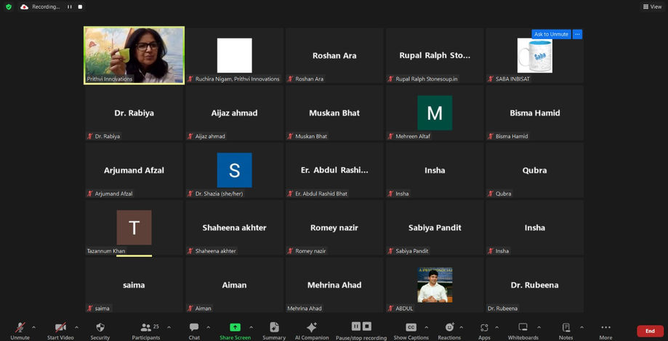
Task: Open the View layout menu
Action: click(652, 7)
